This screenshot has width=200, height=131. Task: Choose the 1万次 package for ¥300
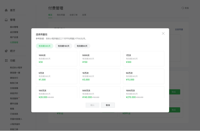tap(144, 59)
